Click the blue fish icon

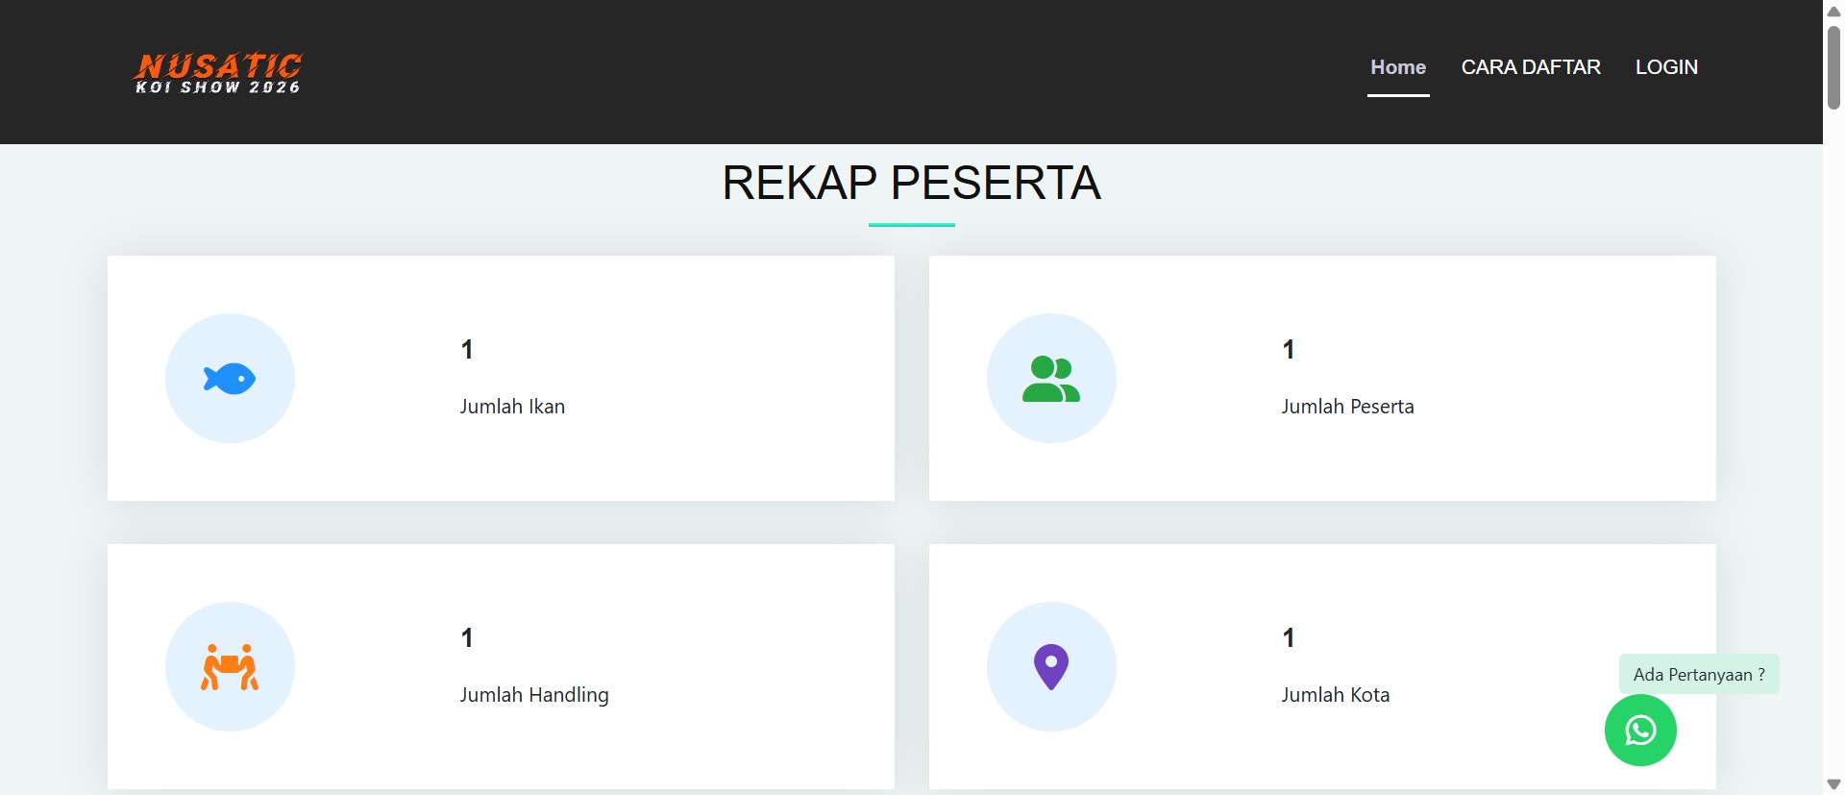click(x=230, y=379)
